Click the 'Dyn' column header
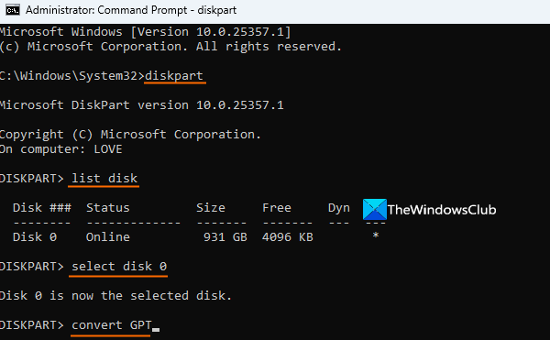550x340 pixels. 339,208
